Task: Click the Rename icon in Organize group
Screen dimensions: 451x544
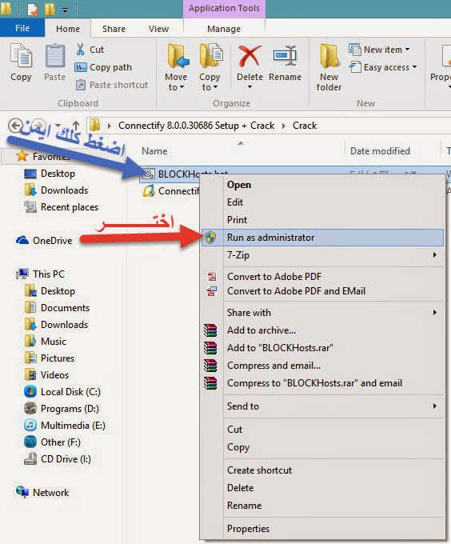Action: 285,55
